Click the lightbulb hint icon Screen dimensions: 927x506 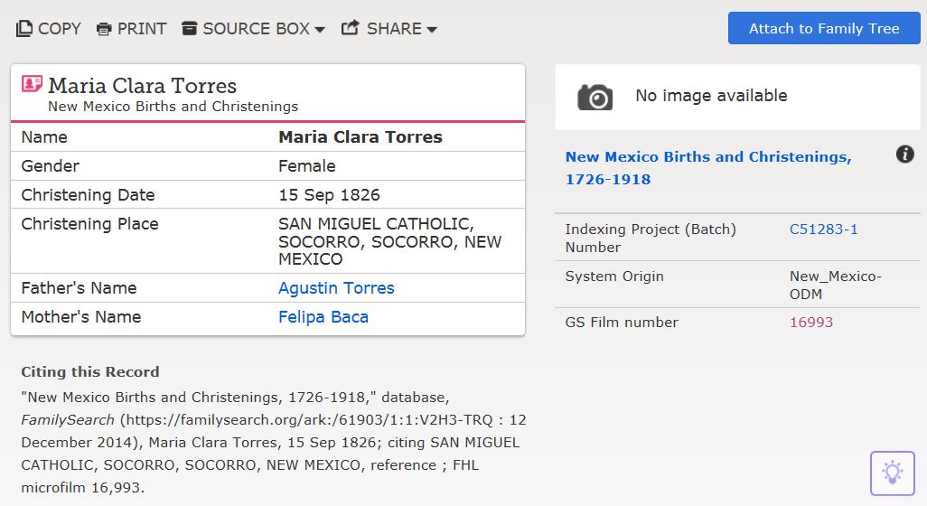(892, 473)
